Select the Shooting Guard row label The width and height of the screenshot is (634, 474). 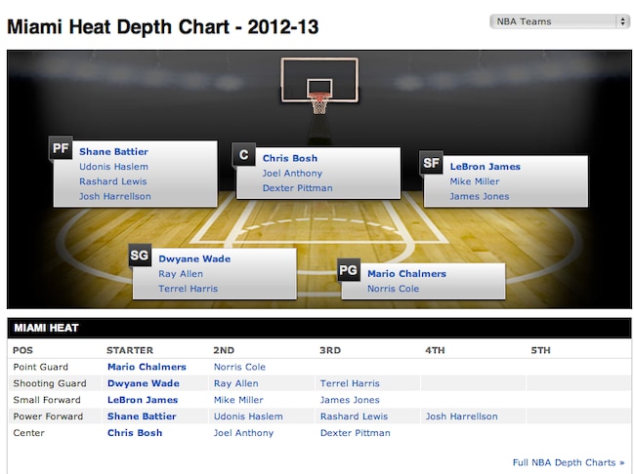(50, 383)
